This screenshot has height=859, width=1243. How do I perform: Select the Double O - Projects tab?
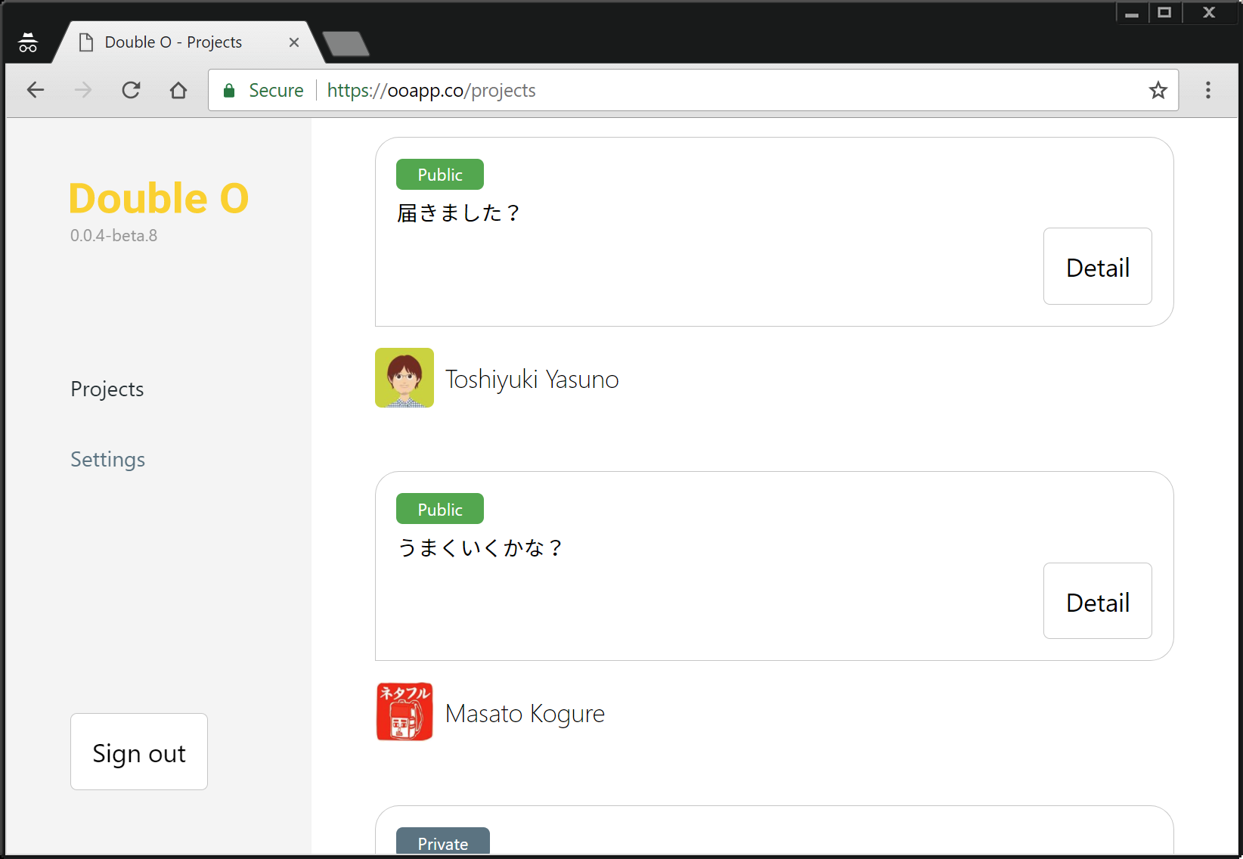(189, 42)
